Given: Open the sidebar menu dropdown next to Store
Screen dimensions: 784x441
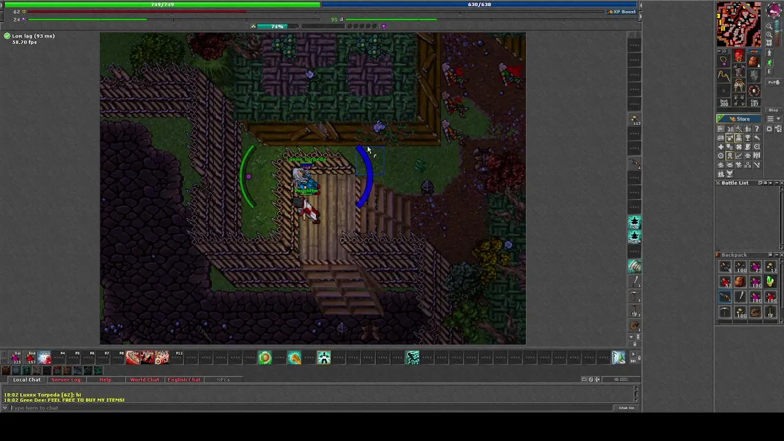Looking at the screenshot, I should (x=774, y=119).
